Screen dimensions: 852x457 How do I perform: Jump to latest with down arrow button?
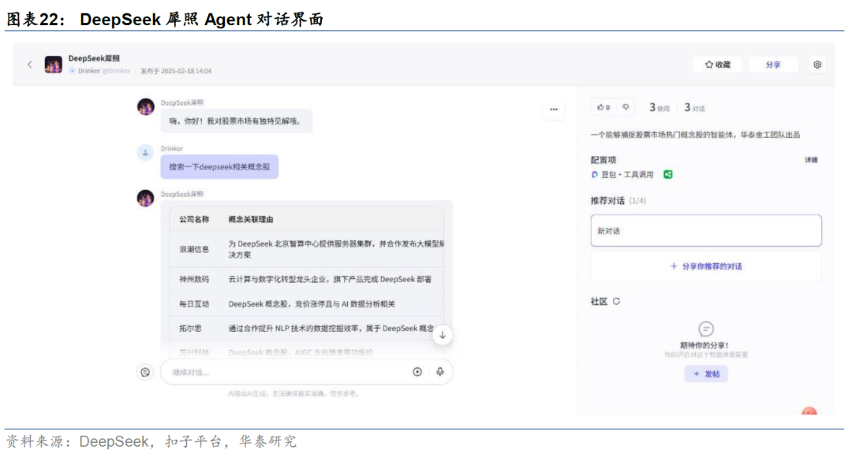click(443, 335)
